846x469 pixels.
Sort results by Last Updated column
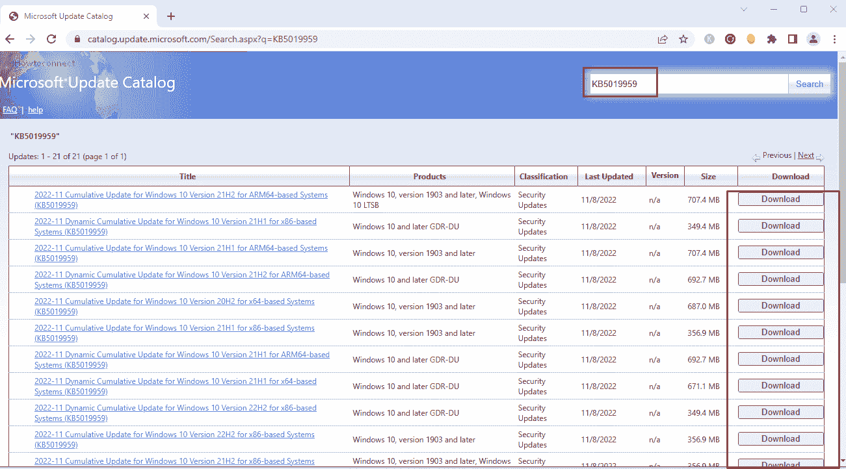(609, 177)
